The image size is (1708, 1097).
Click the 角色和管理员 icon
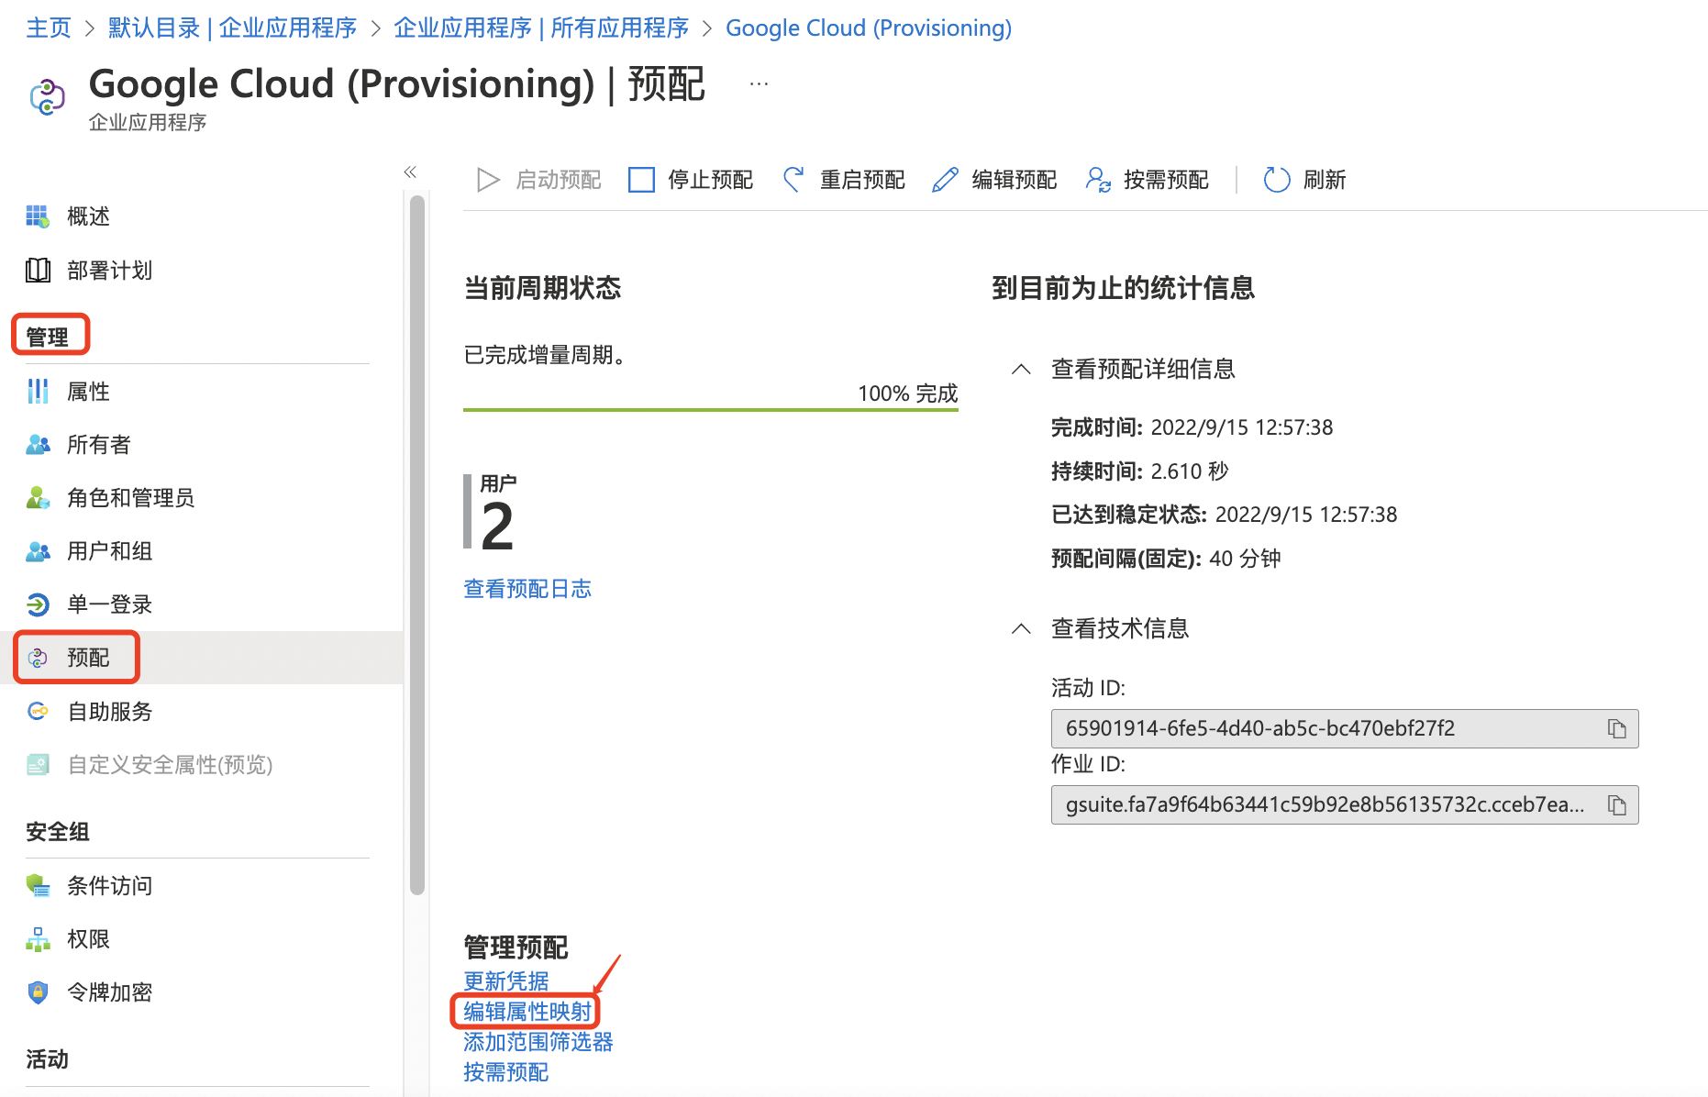tap(38, 498)
